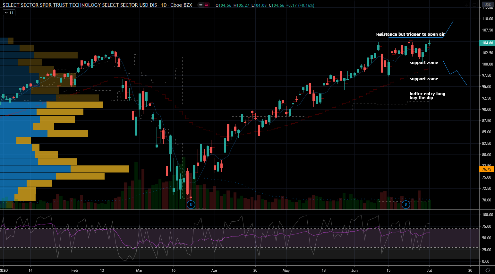The width and height of the screenshot is (495, 274).
Task: Click the Mar label on time axis
Action: 139,270
